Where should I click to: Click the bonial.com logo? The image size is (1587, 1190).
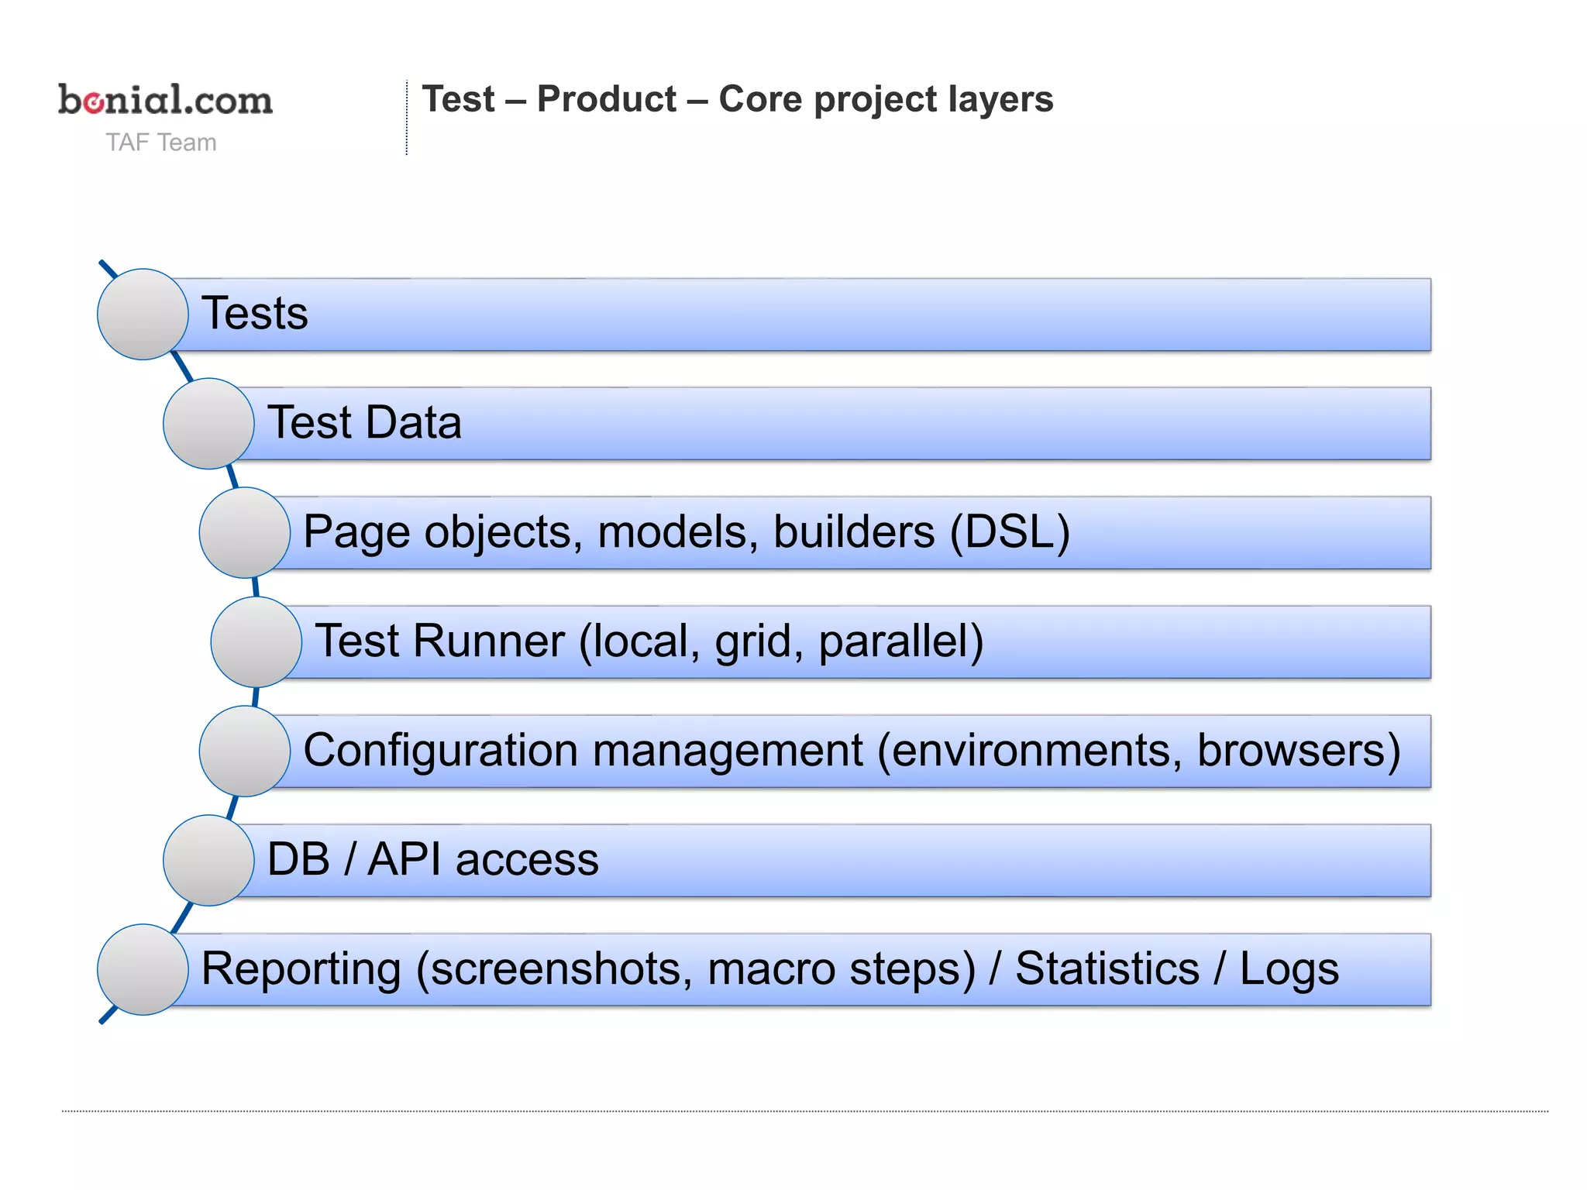pyautogui.click(x=165, y=100)
